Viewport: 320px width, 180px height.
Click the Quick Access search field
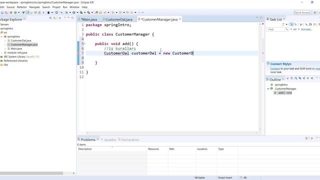[x=302, y=12]
